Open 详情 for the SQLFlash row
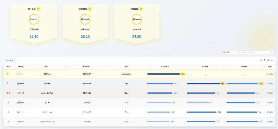278x129 pixels. (270, 74)
